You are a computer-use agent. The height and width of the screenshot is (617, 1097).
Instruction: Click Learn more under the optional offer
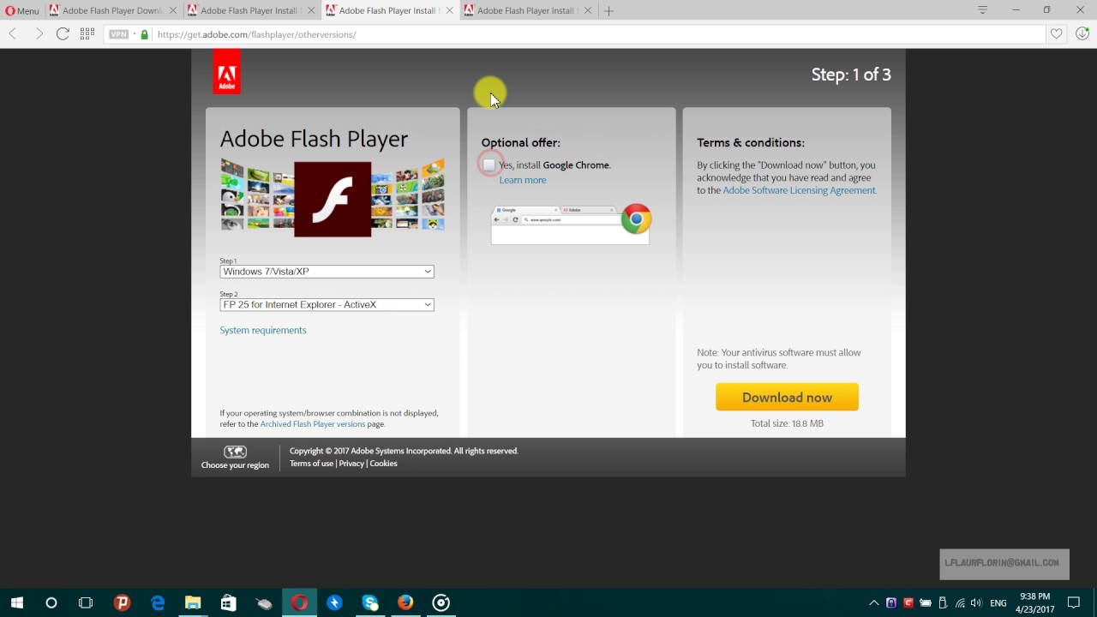point(523,180)
